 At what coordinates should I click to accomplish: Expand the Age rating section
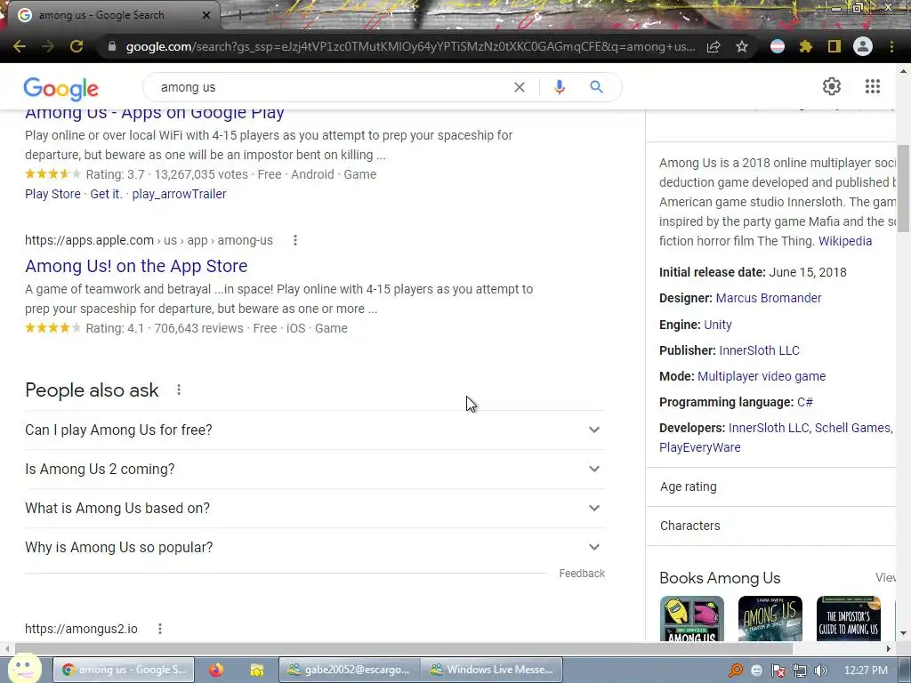tap(771, 486)
